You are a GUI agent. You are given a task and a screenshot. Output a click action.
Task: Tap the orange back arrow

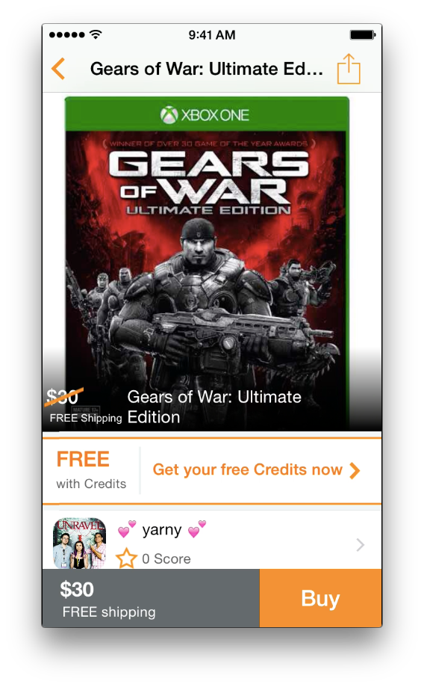tap(58, 69)
